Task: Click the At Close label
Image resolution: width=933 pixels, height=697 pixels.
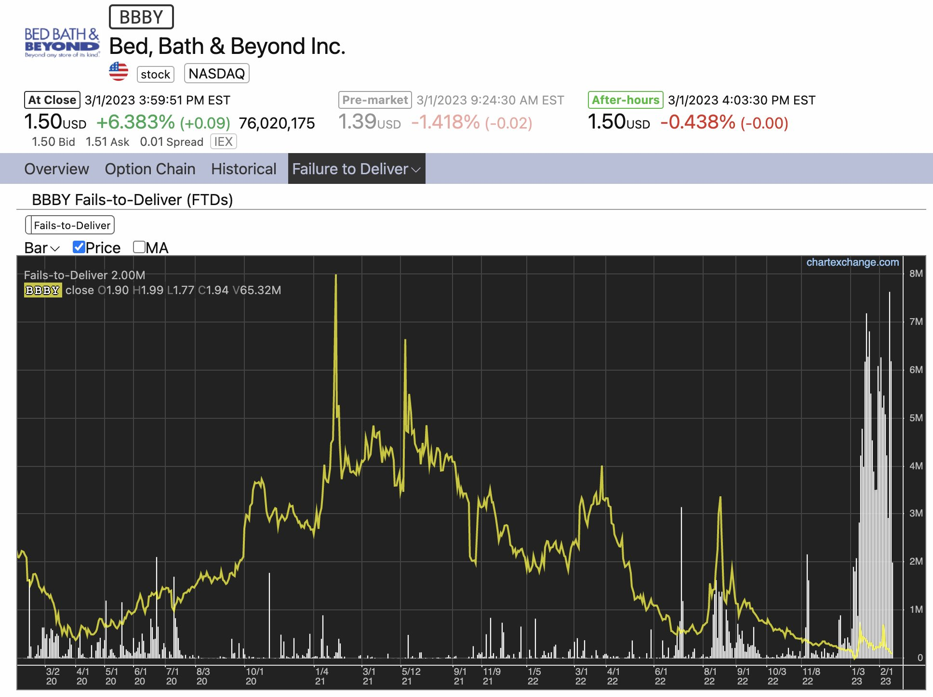Action: (52, 100)
